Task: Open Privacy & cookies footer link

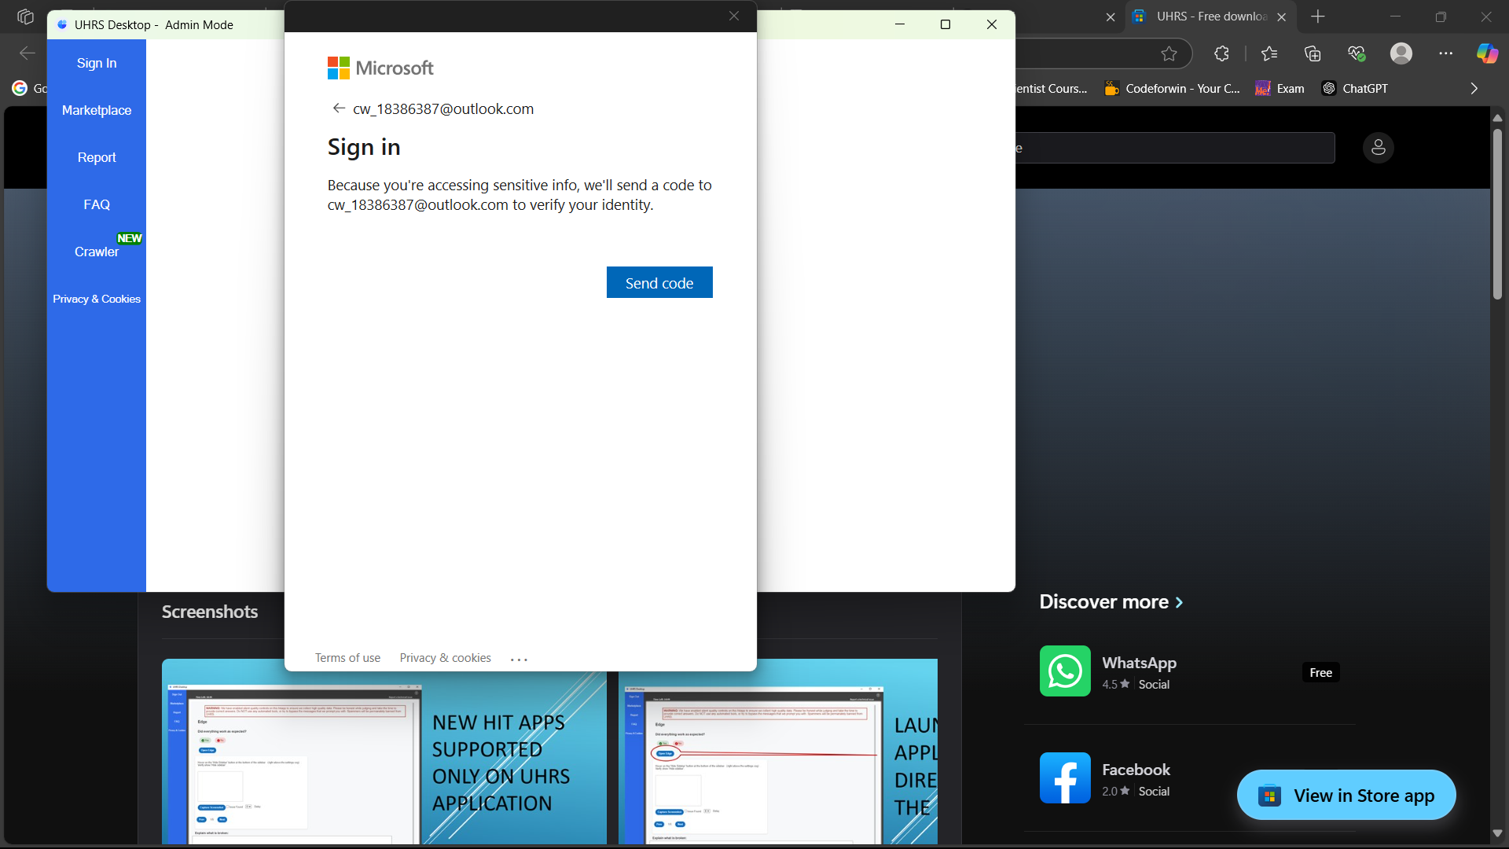Action: pos(445,658)
